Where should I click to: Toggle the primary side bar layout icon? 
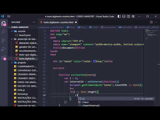(119, 16)
